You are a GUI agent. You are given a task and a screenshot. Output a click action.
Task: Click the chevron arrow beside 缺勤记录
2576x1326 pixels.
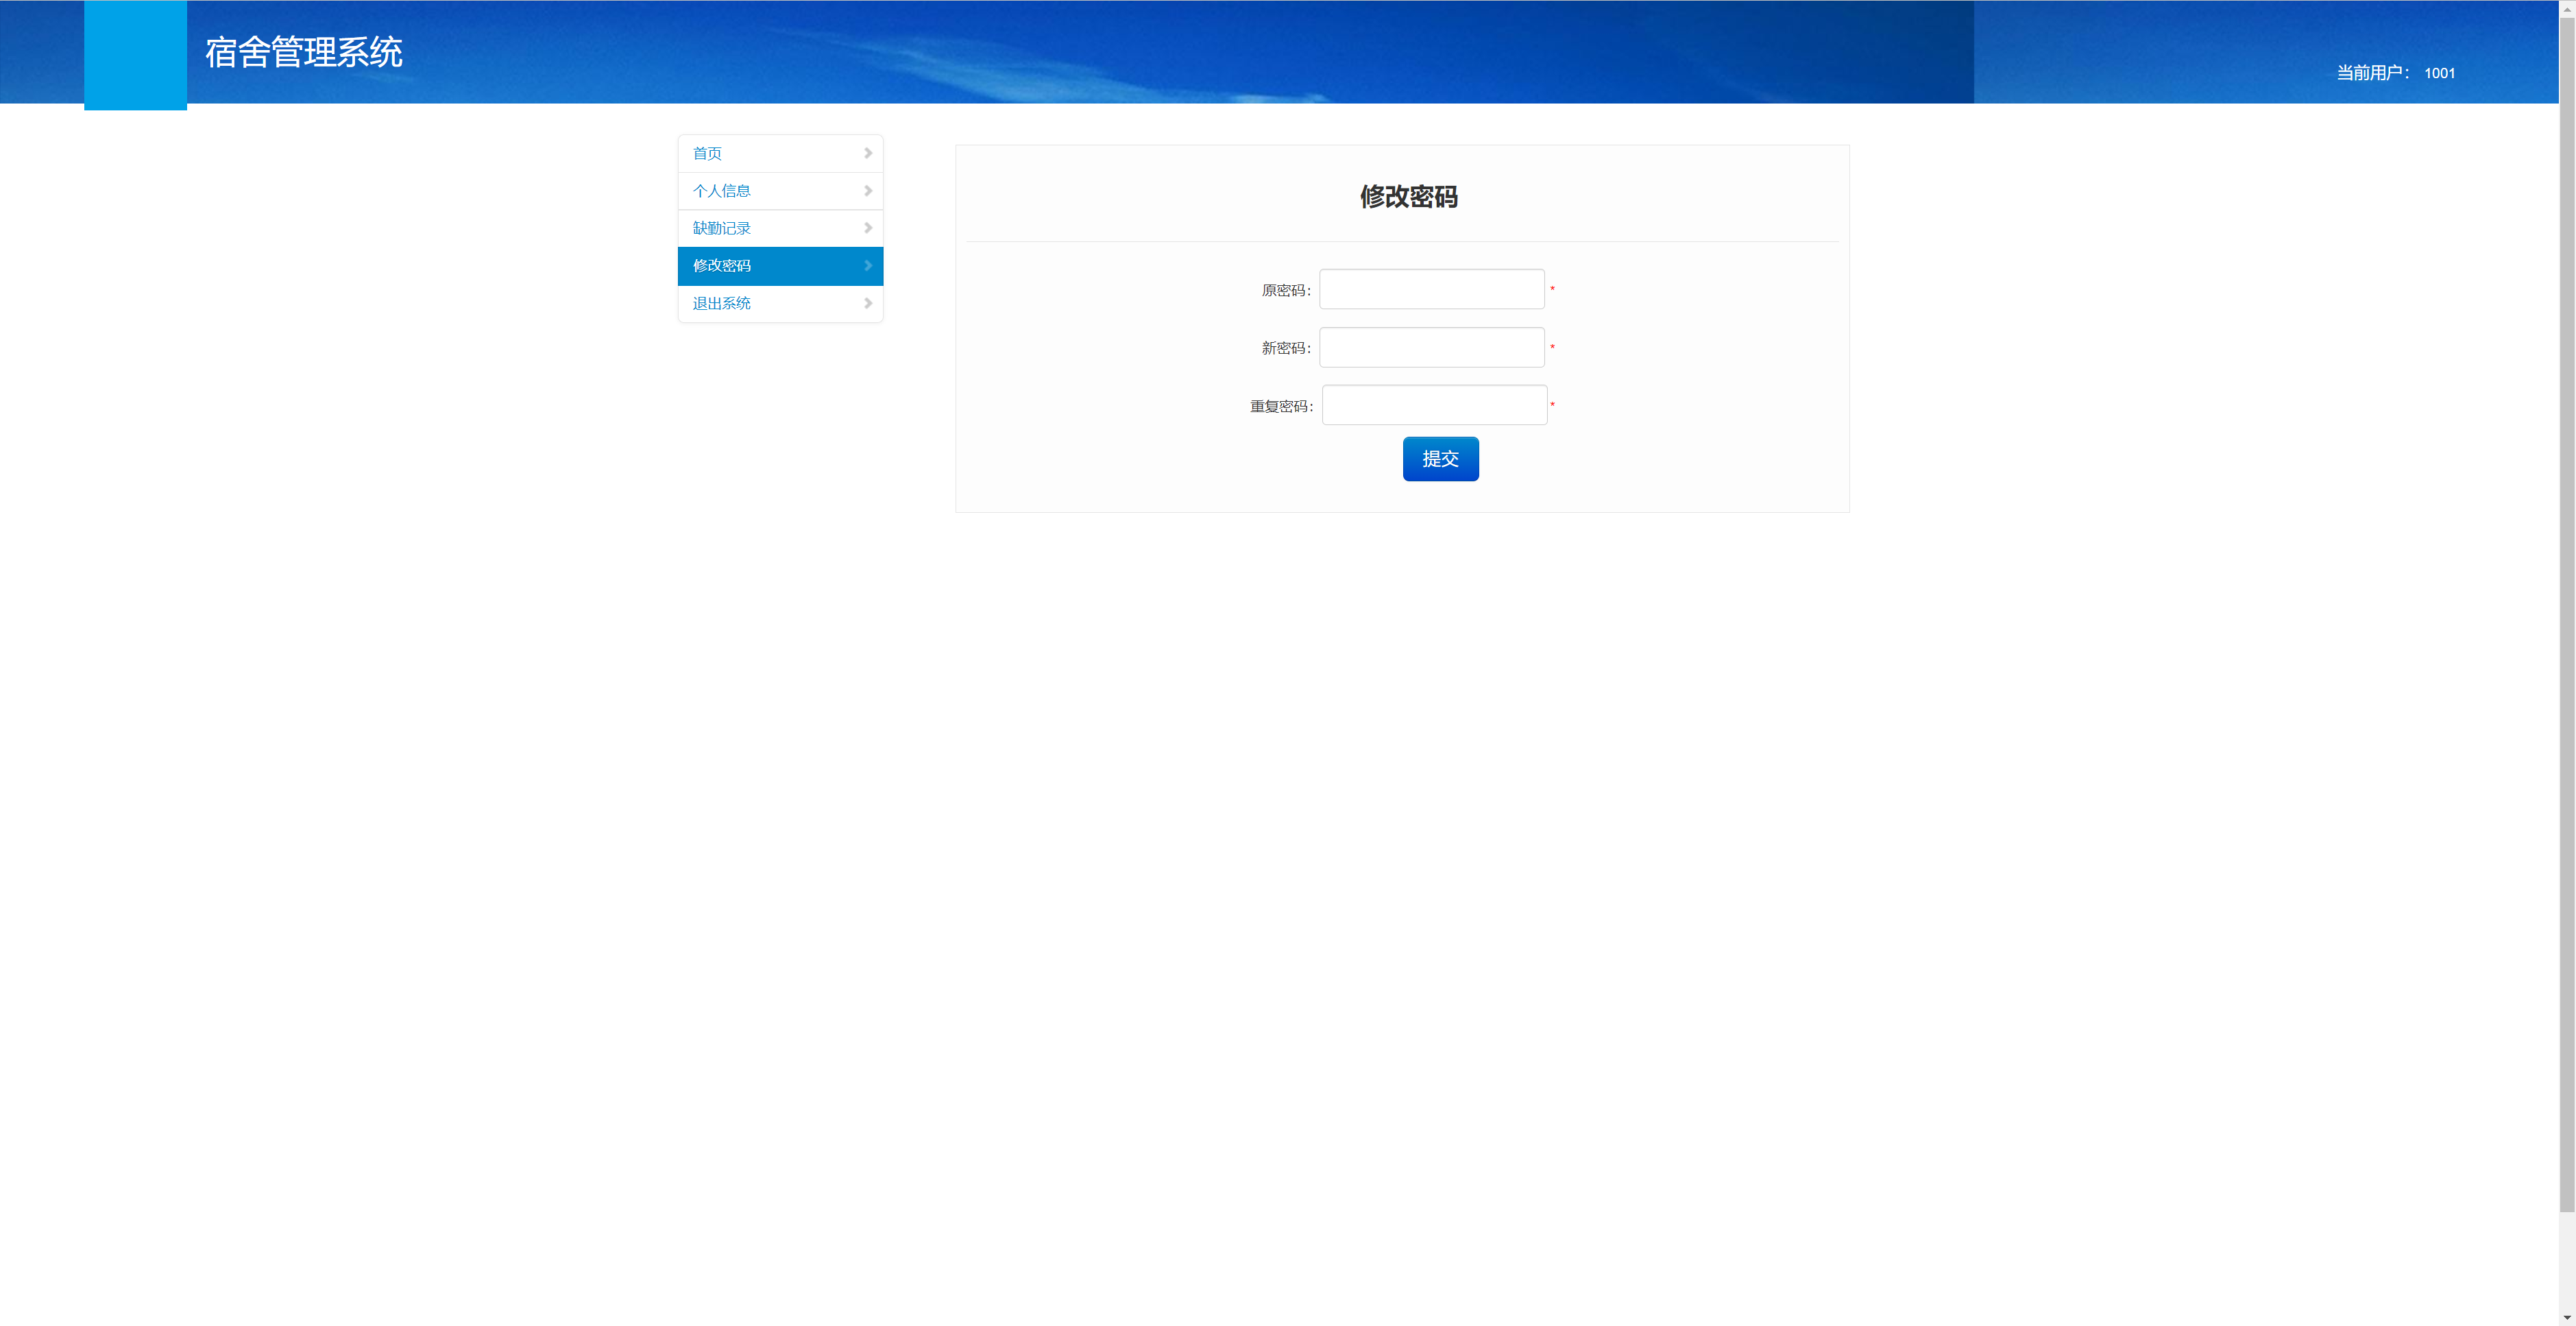click(867, 228)
